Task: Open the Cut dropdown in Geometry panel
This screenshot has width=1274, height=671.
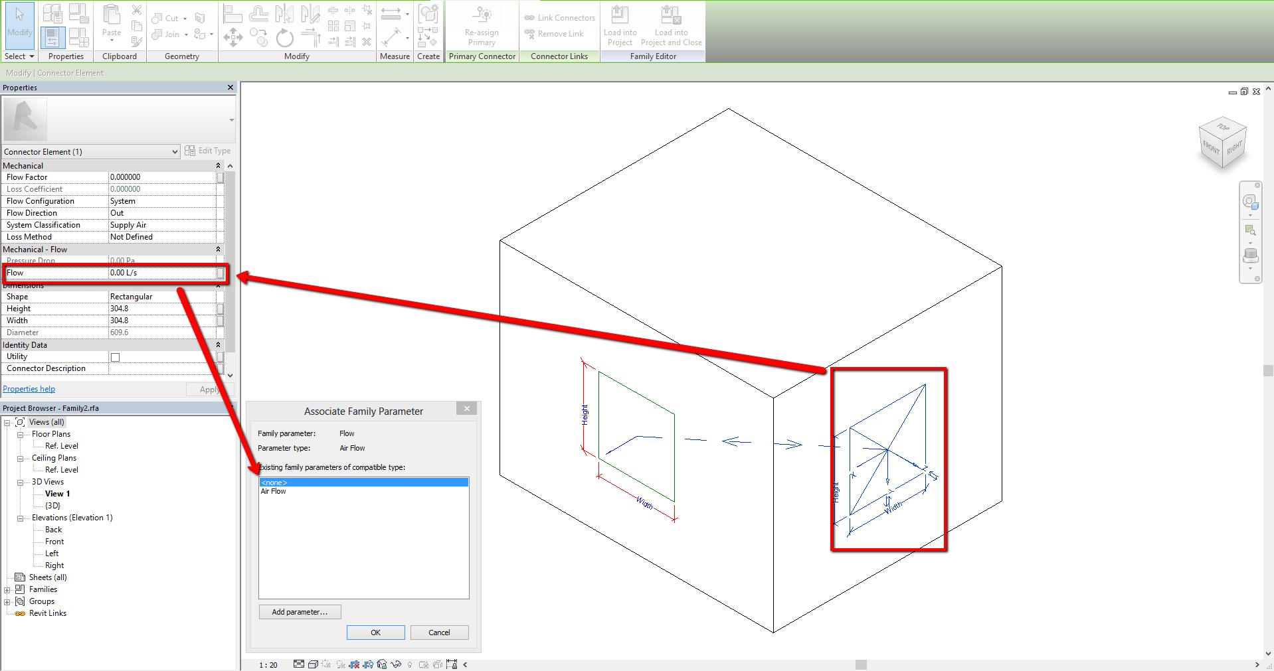Action: click(185, 18)
